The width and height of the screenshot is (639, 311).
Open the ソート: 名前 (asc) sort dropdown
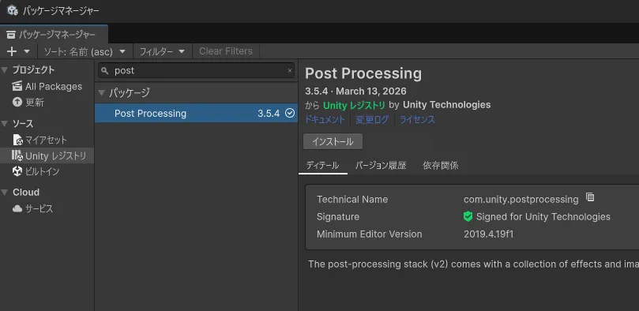(x=85, y=51)
